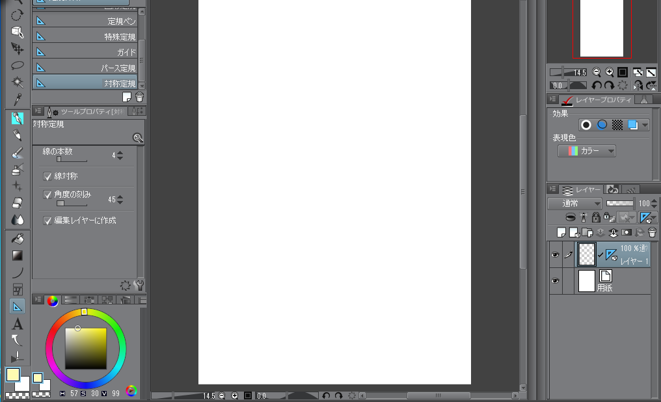Select the Ruler tool in toolbar

pos(18,306)
